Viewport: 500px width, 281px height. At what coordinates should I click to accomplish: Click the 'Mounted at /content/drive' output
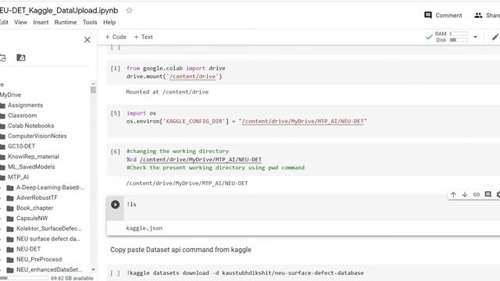(167, 92)
